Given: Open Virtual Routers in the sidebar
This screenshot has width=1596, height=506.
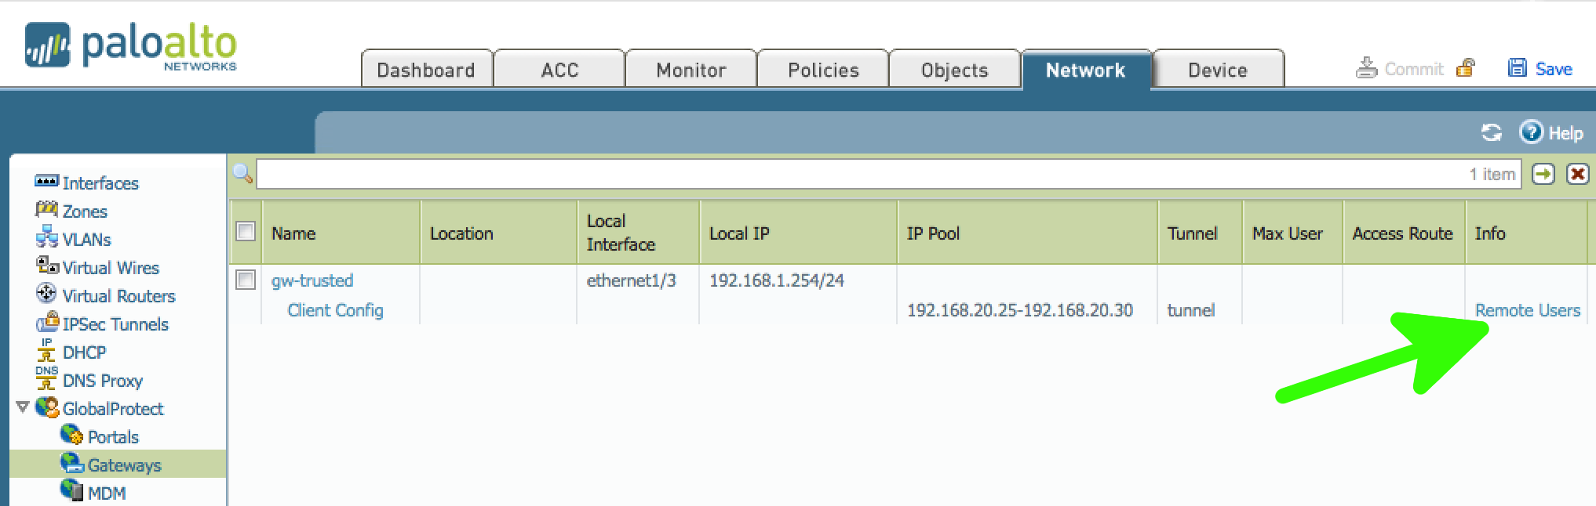Looking at the screenshot, I should click(x=118, y=296).
